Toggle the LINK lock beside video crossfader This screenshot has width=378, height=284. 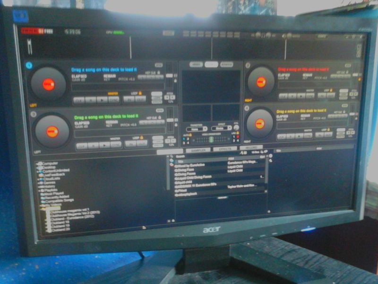click(x=238, y=133)
